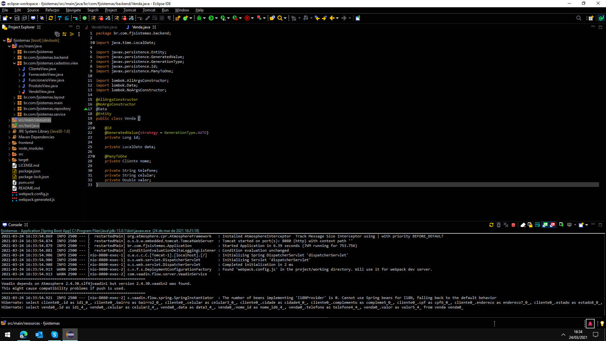Image resolution: width=606 pixels, height=341 pixels.
Task: Clear the console with the eraser icon
Action: pos(523,225)
